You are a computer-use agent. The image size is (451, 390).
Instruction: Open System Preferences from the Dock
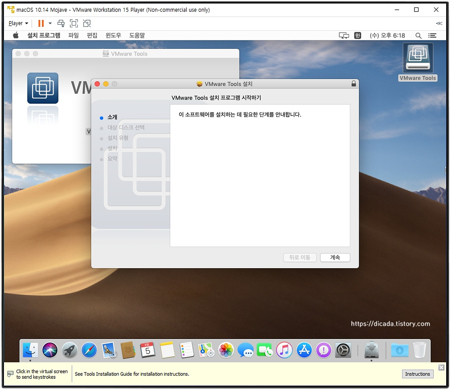(x=343, y=350)
